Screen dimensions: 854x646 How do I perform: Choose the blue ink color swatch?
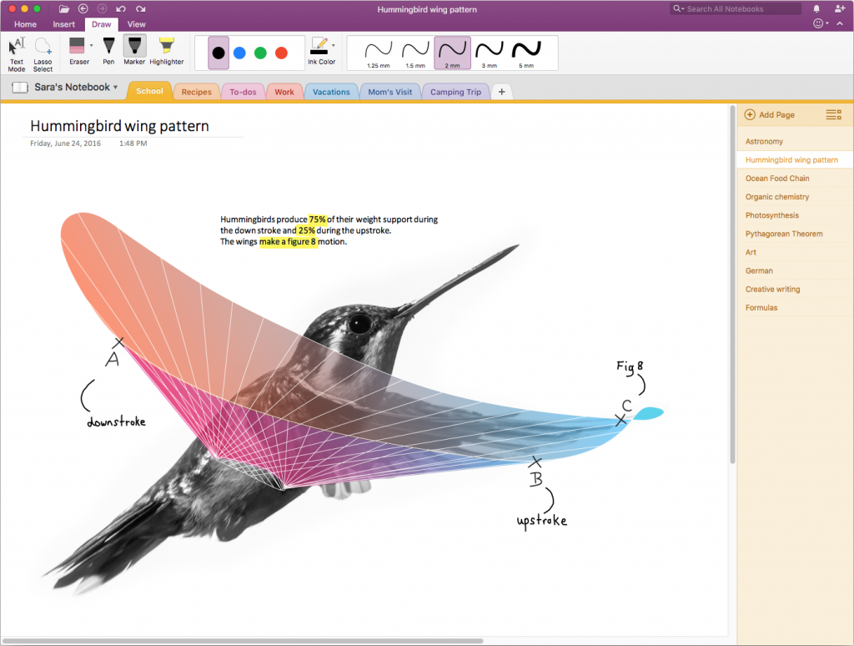(x=239, y=53)
